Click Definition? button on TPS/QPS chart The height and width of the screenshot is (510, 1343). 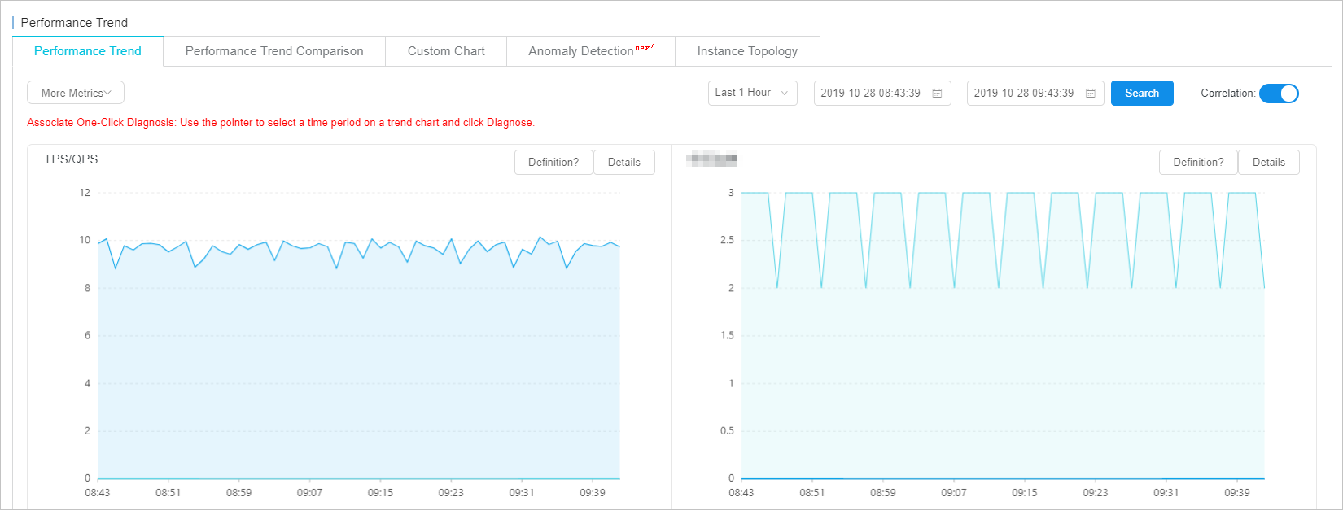pos(553,163)
